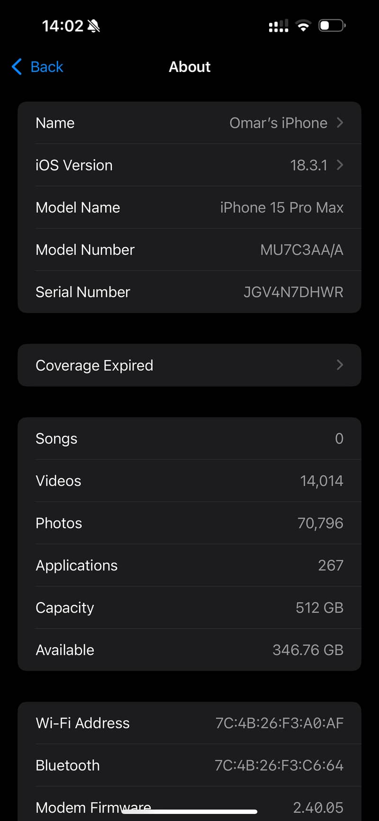
Task: Tap the Wi-Fi Address value
Action: pos(280,723)
